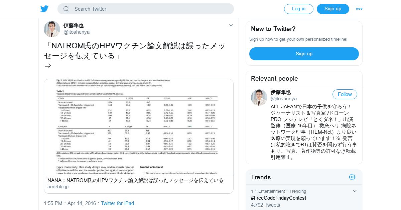401x210 pixels.
Task: Follow 伊藤隼也 in Relevant people
Action: click(345, 94)
